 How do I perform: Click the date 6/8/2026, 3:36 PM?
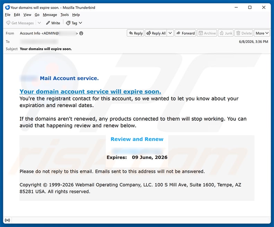tap(254, 42)
